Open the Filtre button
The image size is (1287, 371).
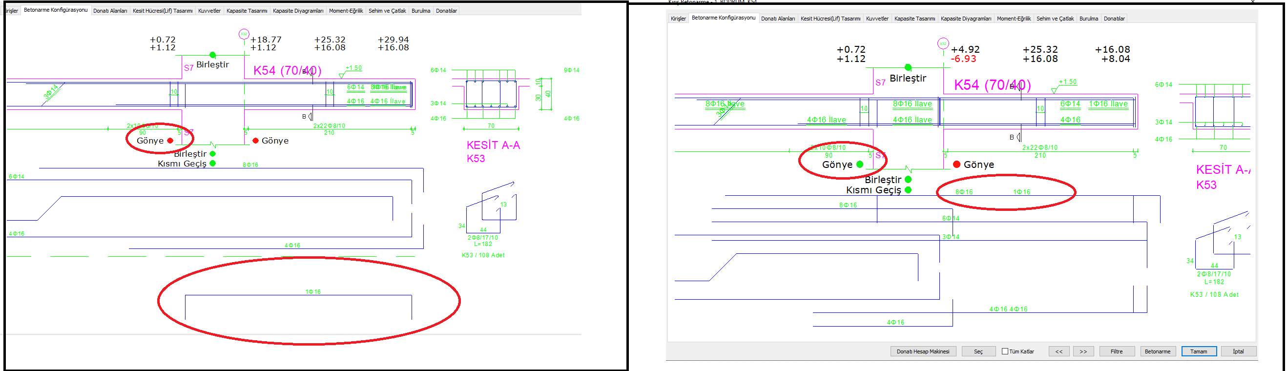(x=1117, y=351)
